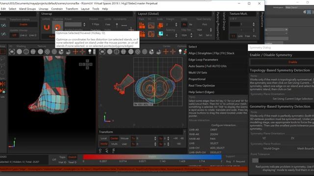
Task: Click second gizmo cross in 3D viewport toolbar
Action: click(82, 52)
